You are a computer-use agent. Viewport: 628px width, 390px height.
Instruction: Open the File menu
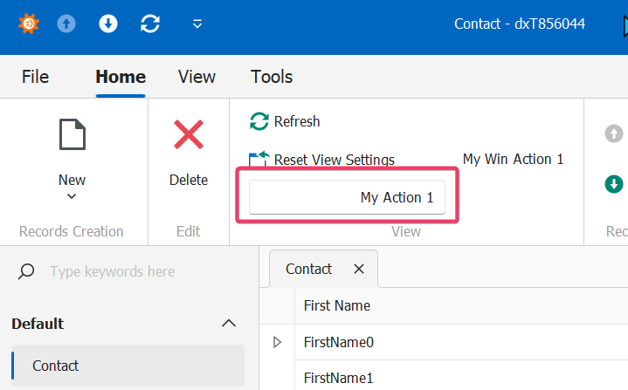coord(35,77)
